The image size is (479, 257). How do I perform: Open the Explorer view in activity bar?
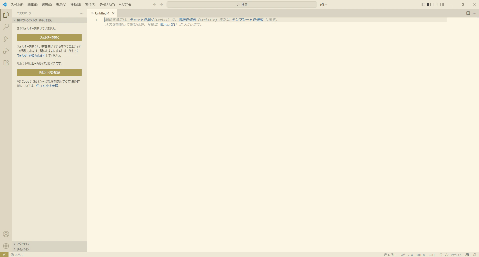click(6, 15)
